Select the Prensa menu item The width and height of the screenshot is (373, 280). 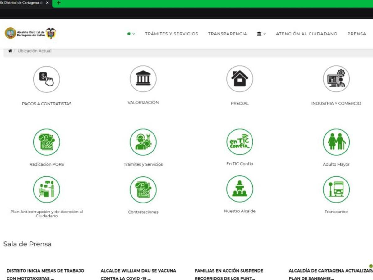tap(357, 34)
